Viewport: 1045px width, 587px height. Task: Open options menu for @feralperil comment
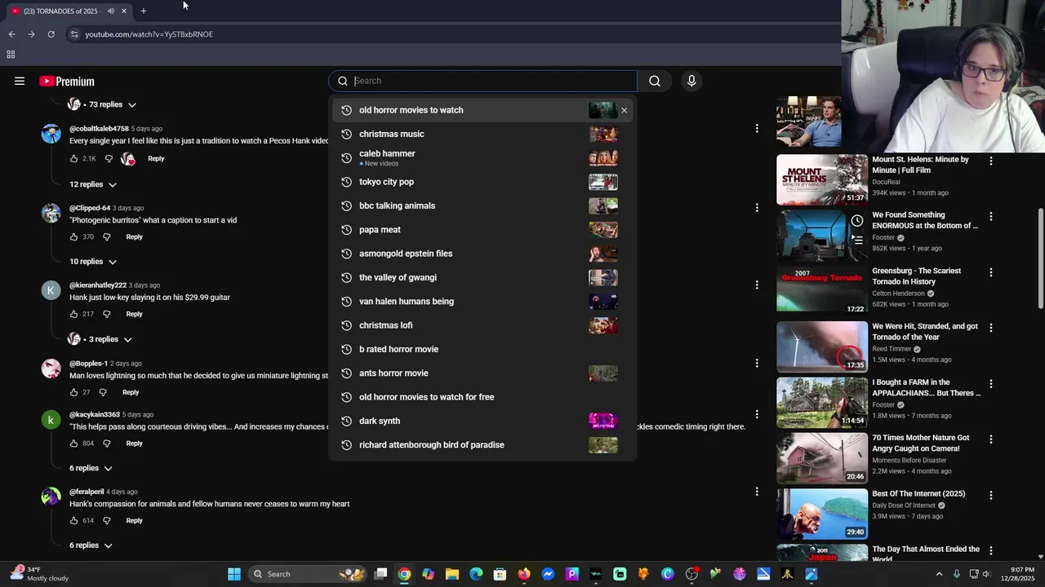tap(757, 492)
